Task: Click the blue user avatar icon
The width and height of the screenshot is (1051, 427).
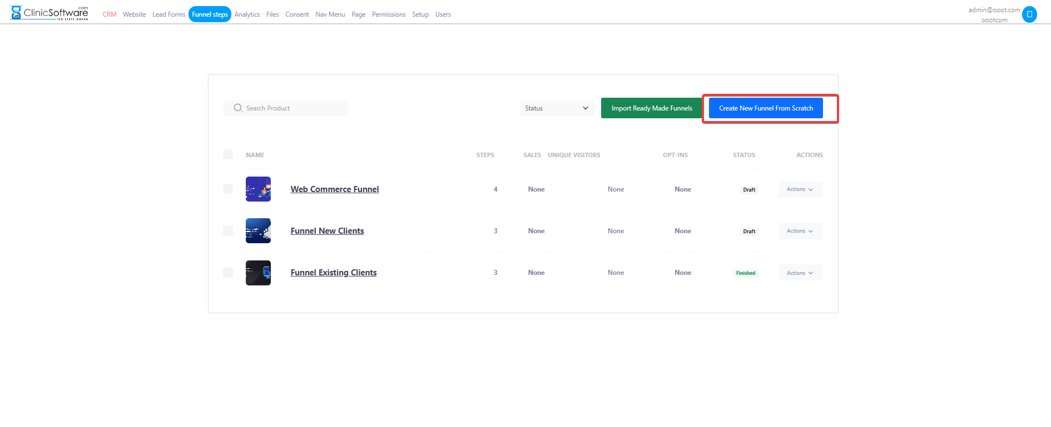Action: 1029,14
